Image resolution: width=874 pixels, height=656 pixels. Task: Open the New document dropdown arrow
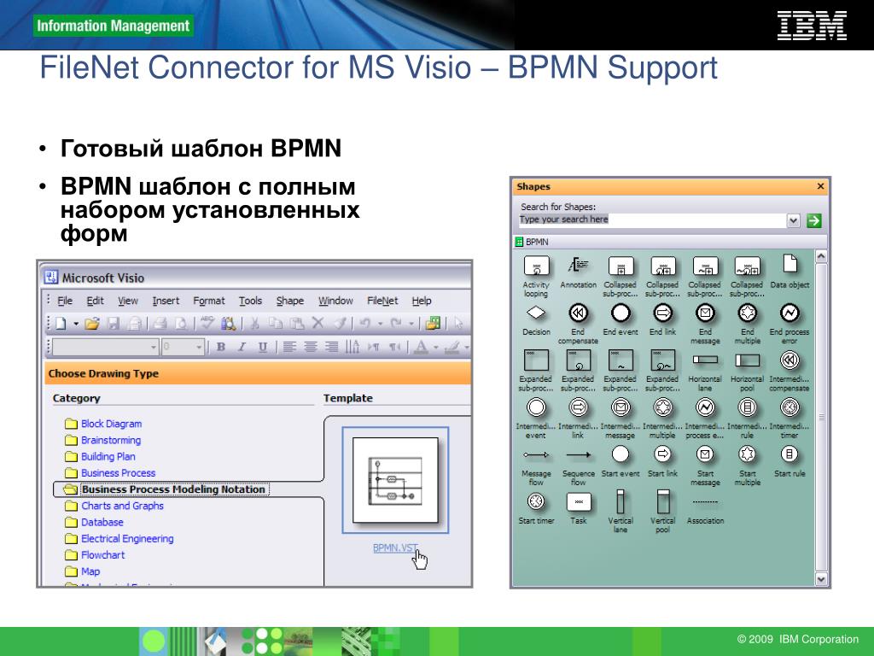[x=76, y=324]
